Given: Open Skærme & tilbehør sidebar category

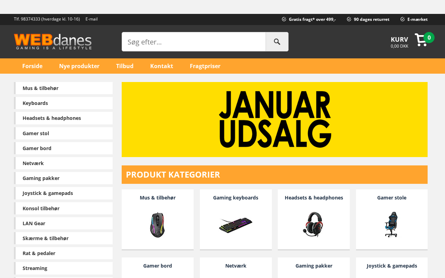Looking at the screenshot, I should pyautogui.click(x=63, y=238).
